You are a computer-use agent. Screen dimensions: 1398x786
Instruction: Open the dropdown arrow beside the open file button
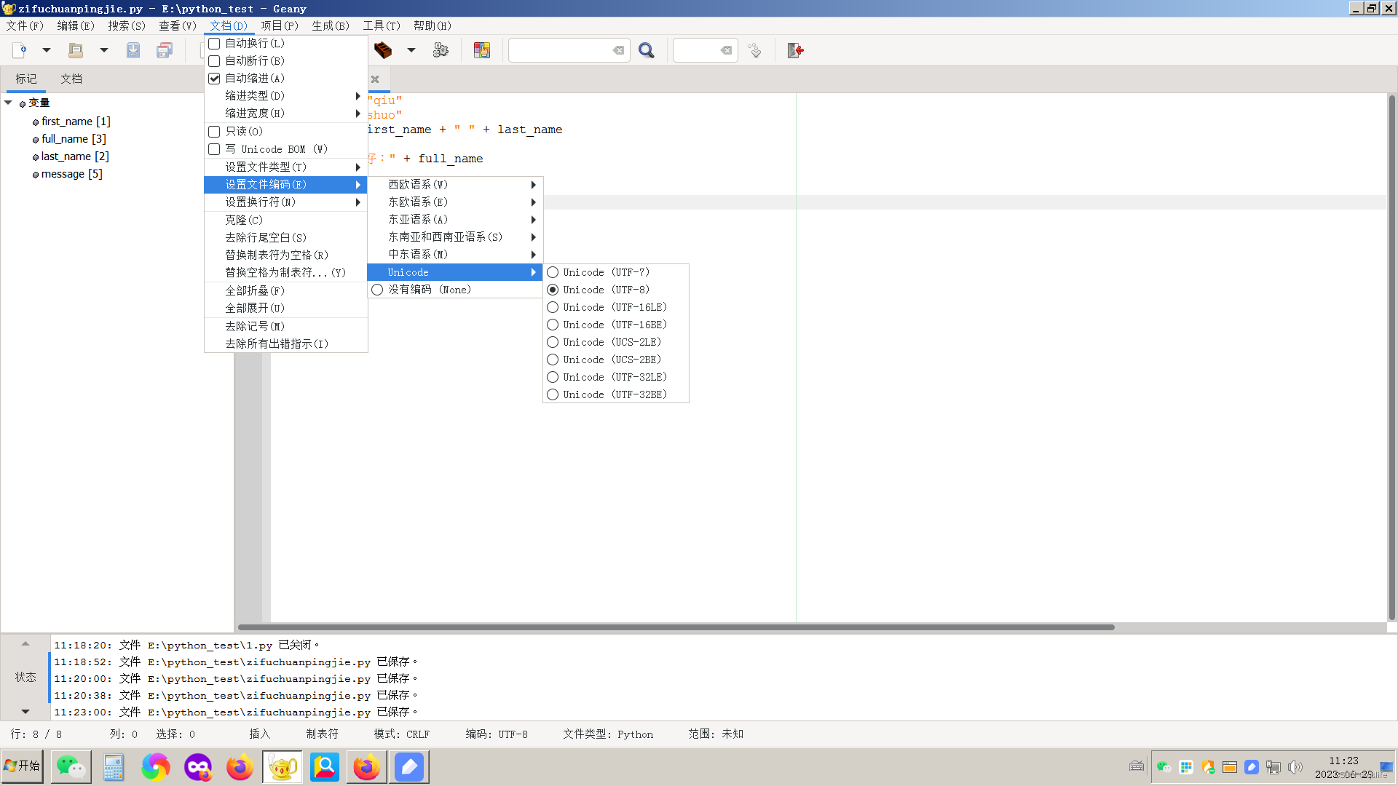[103, 50]
